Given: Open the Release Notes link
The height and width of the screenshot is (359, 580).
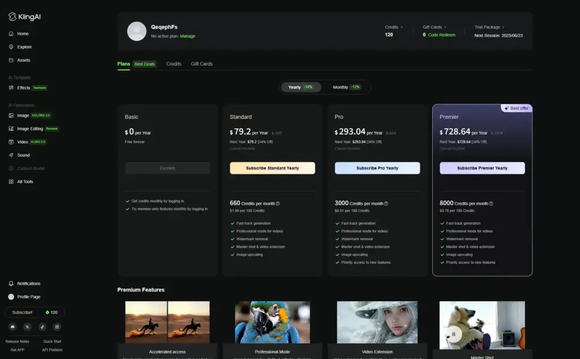Looking at the screenshot, I should coord(18,341).
